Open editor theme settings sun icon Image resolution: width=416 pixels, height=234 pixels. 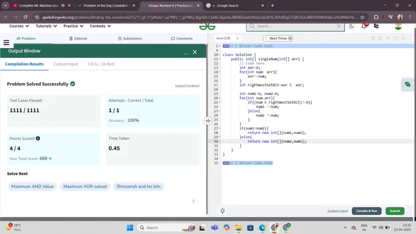pyautogui.click(x=223, y=211)
